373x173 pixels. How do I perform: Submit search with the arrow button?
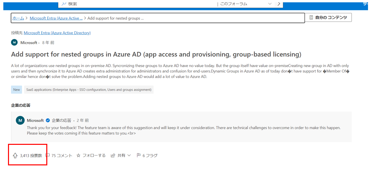[278, 4]
